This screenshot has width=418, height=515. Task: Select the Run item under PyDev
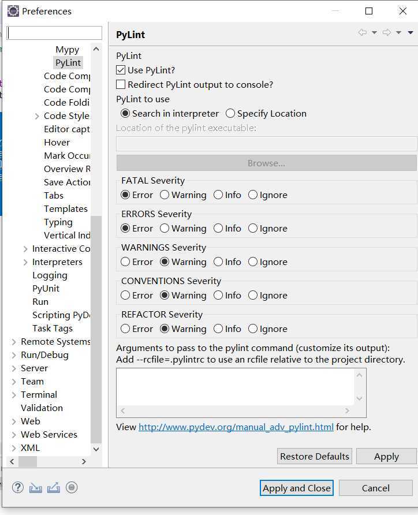tap(40, 302)
